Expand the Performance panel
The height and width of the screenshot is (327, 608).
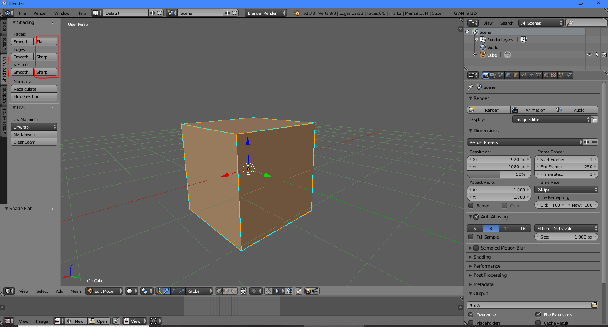(487, 266)
